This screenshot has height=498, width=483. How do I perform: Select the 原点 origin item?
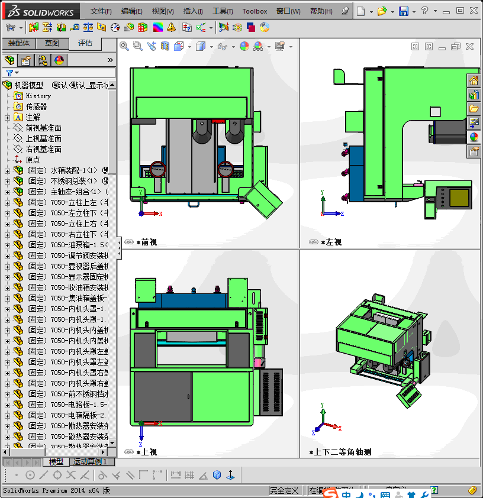[x=33, y=160]
